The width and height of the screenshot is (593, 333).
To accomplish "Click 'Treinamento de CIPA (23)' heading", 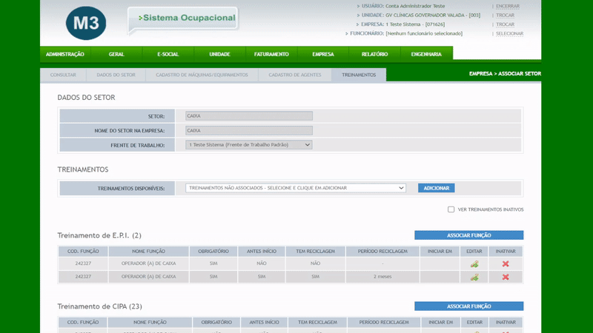I will tap(100, 306).
